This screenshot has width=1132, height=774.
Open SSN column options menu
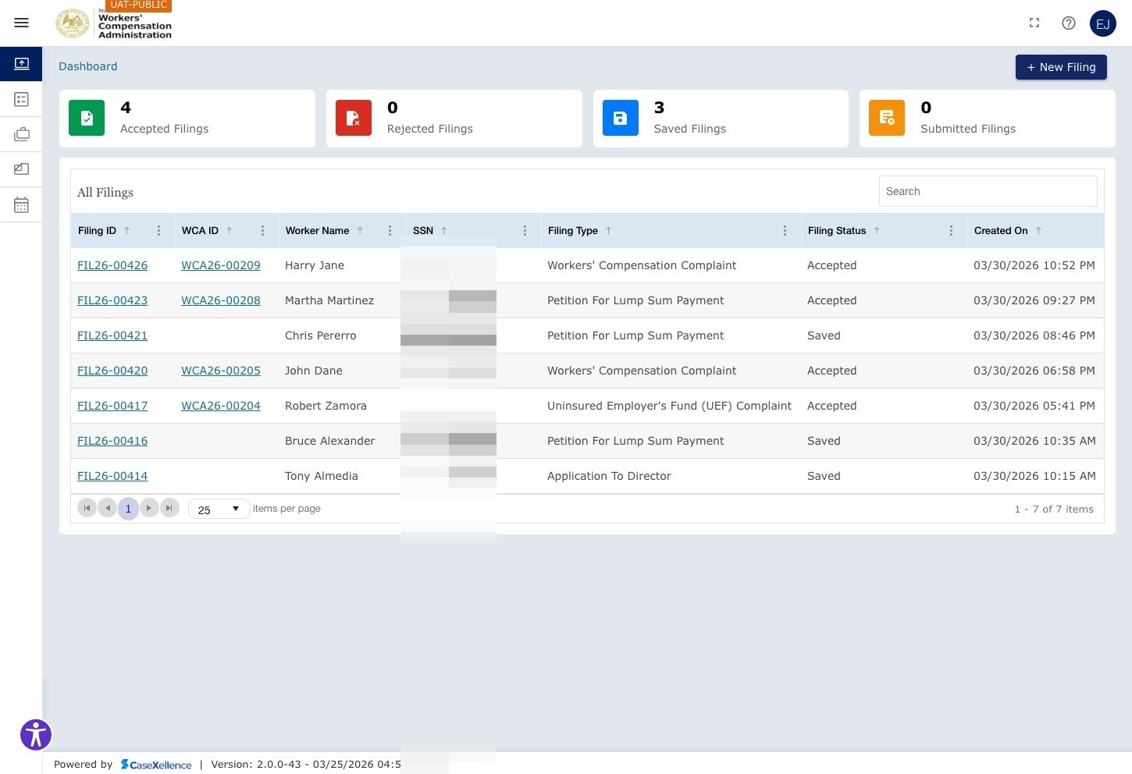point(525,231)
